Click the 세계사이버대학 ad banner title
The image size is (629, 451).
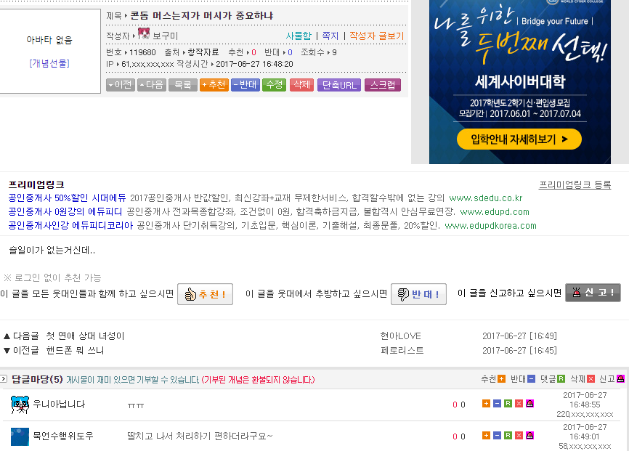coord(520,81)
